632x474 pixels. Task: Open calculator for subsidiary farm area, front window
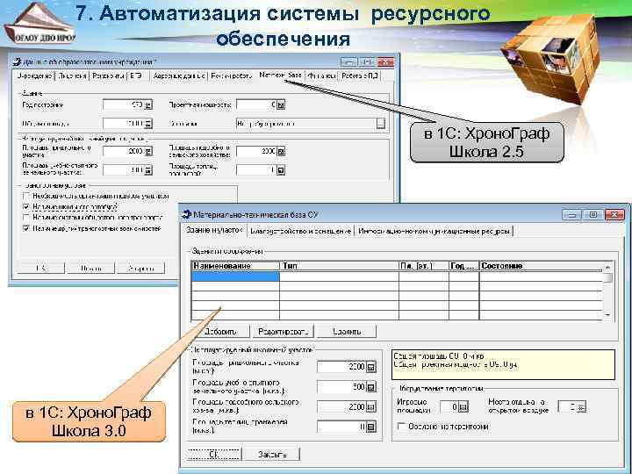[370, 406]
